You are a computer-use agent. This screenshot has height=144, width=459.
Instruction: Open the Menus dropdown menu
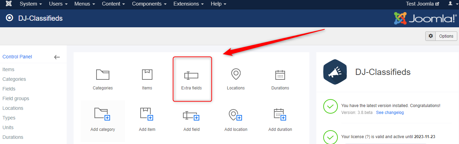click(x=85, y=4)
